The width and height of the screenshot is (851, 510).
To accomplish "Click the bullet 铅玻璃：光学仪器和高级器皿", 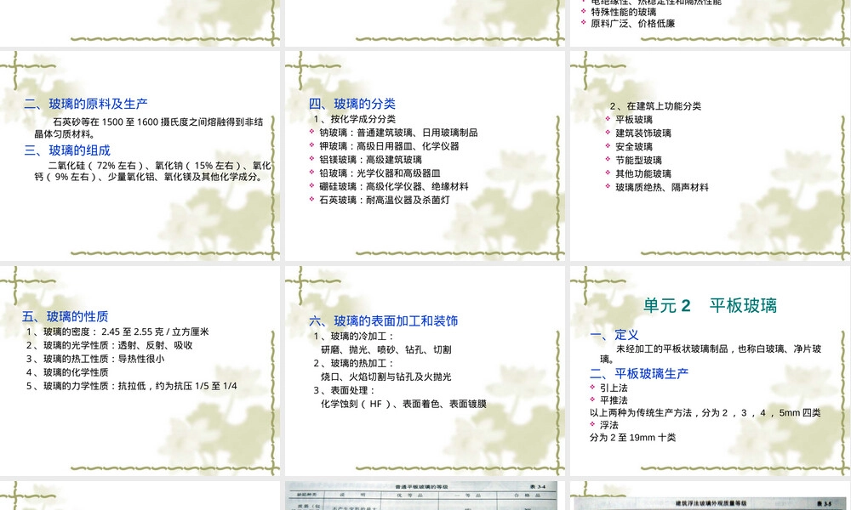I will pyautogui.click(x=380, y=173).
